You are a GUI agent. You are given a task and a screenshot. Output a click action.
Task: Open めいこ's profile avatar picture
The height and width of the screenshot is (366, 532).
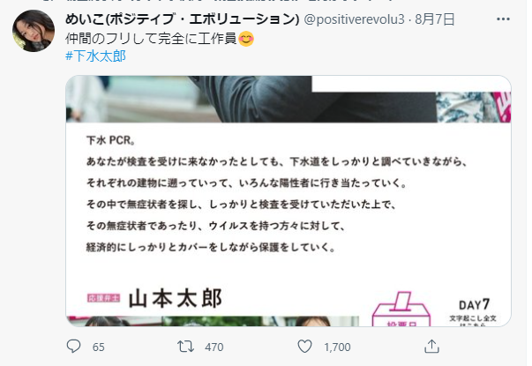(34, 31)
